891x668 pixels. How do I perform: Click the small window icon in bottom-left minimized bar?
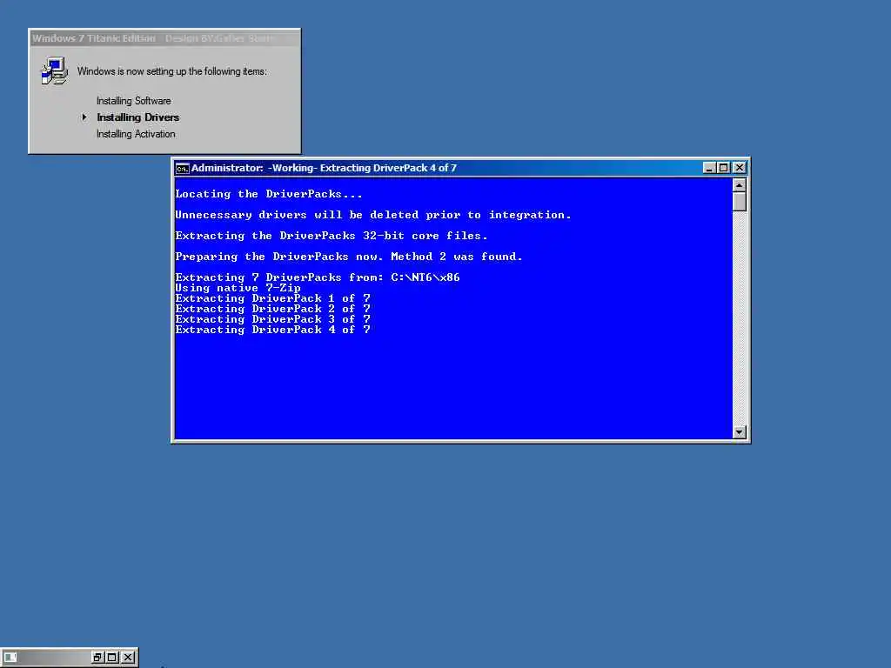[x=10, y=658]
